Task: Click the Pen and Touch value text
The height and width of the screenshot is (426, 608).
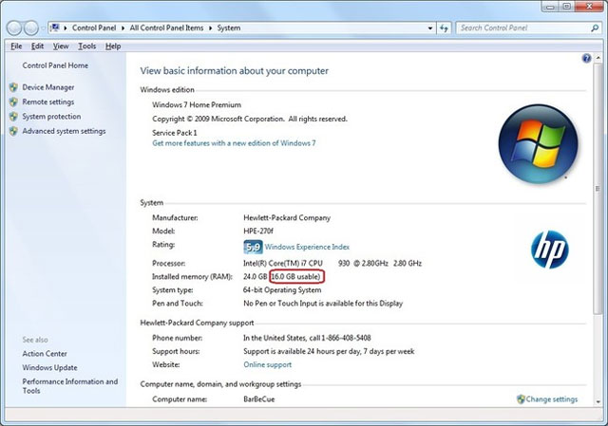Action: click(323, 304)
